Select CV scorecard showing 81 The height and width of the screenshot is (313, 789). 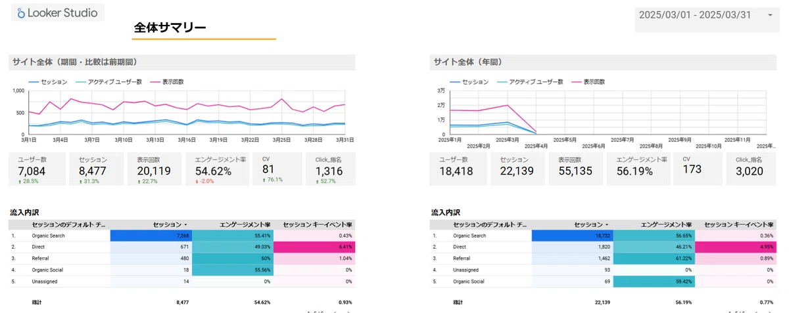click(x=277, y=169)
